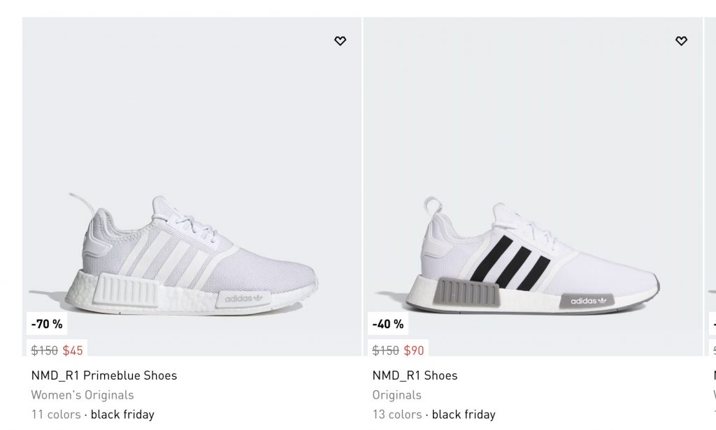Click the crossed-out $150 price on Primeblue
The height and width of the screenshot is (430, 716).
(45, 350)
